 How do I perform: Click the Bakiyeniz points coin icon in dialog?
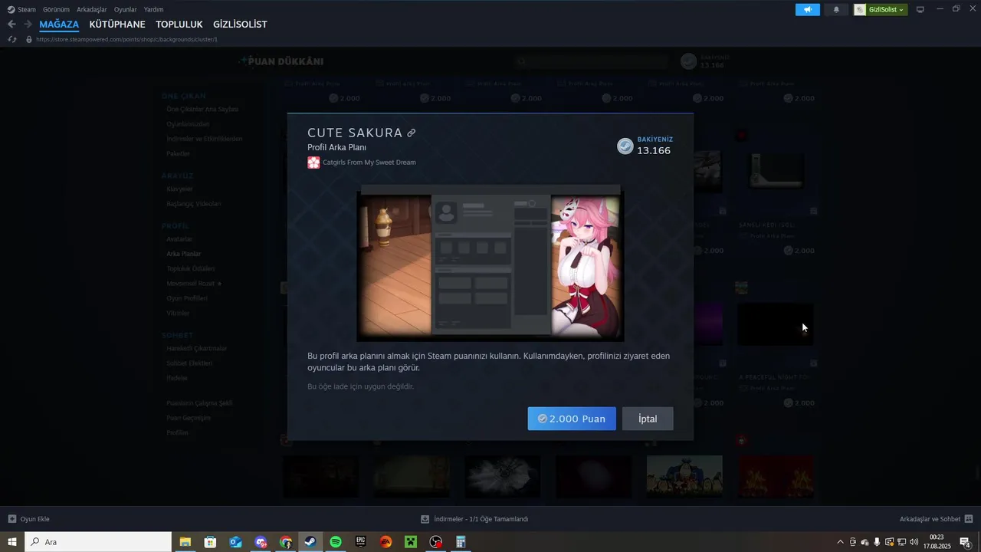pos(625,146)
